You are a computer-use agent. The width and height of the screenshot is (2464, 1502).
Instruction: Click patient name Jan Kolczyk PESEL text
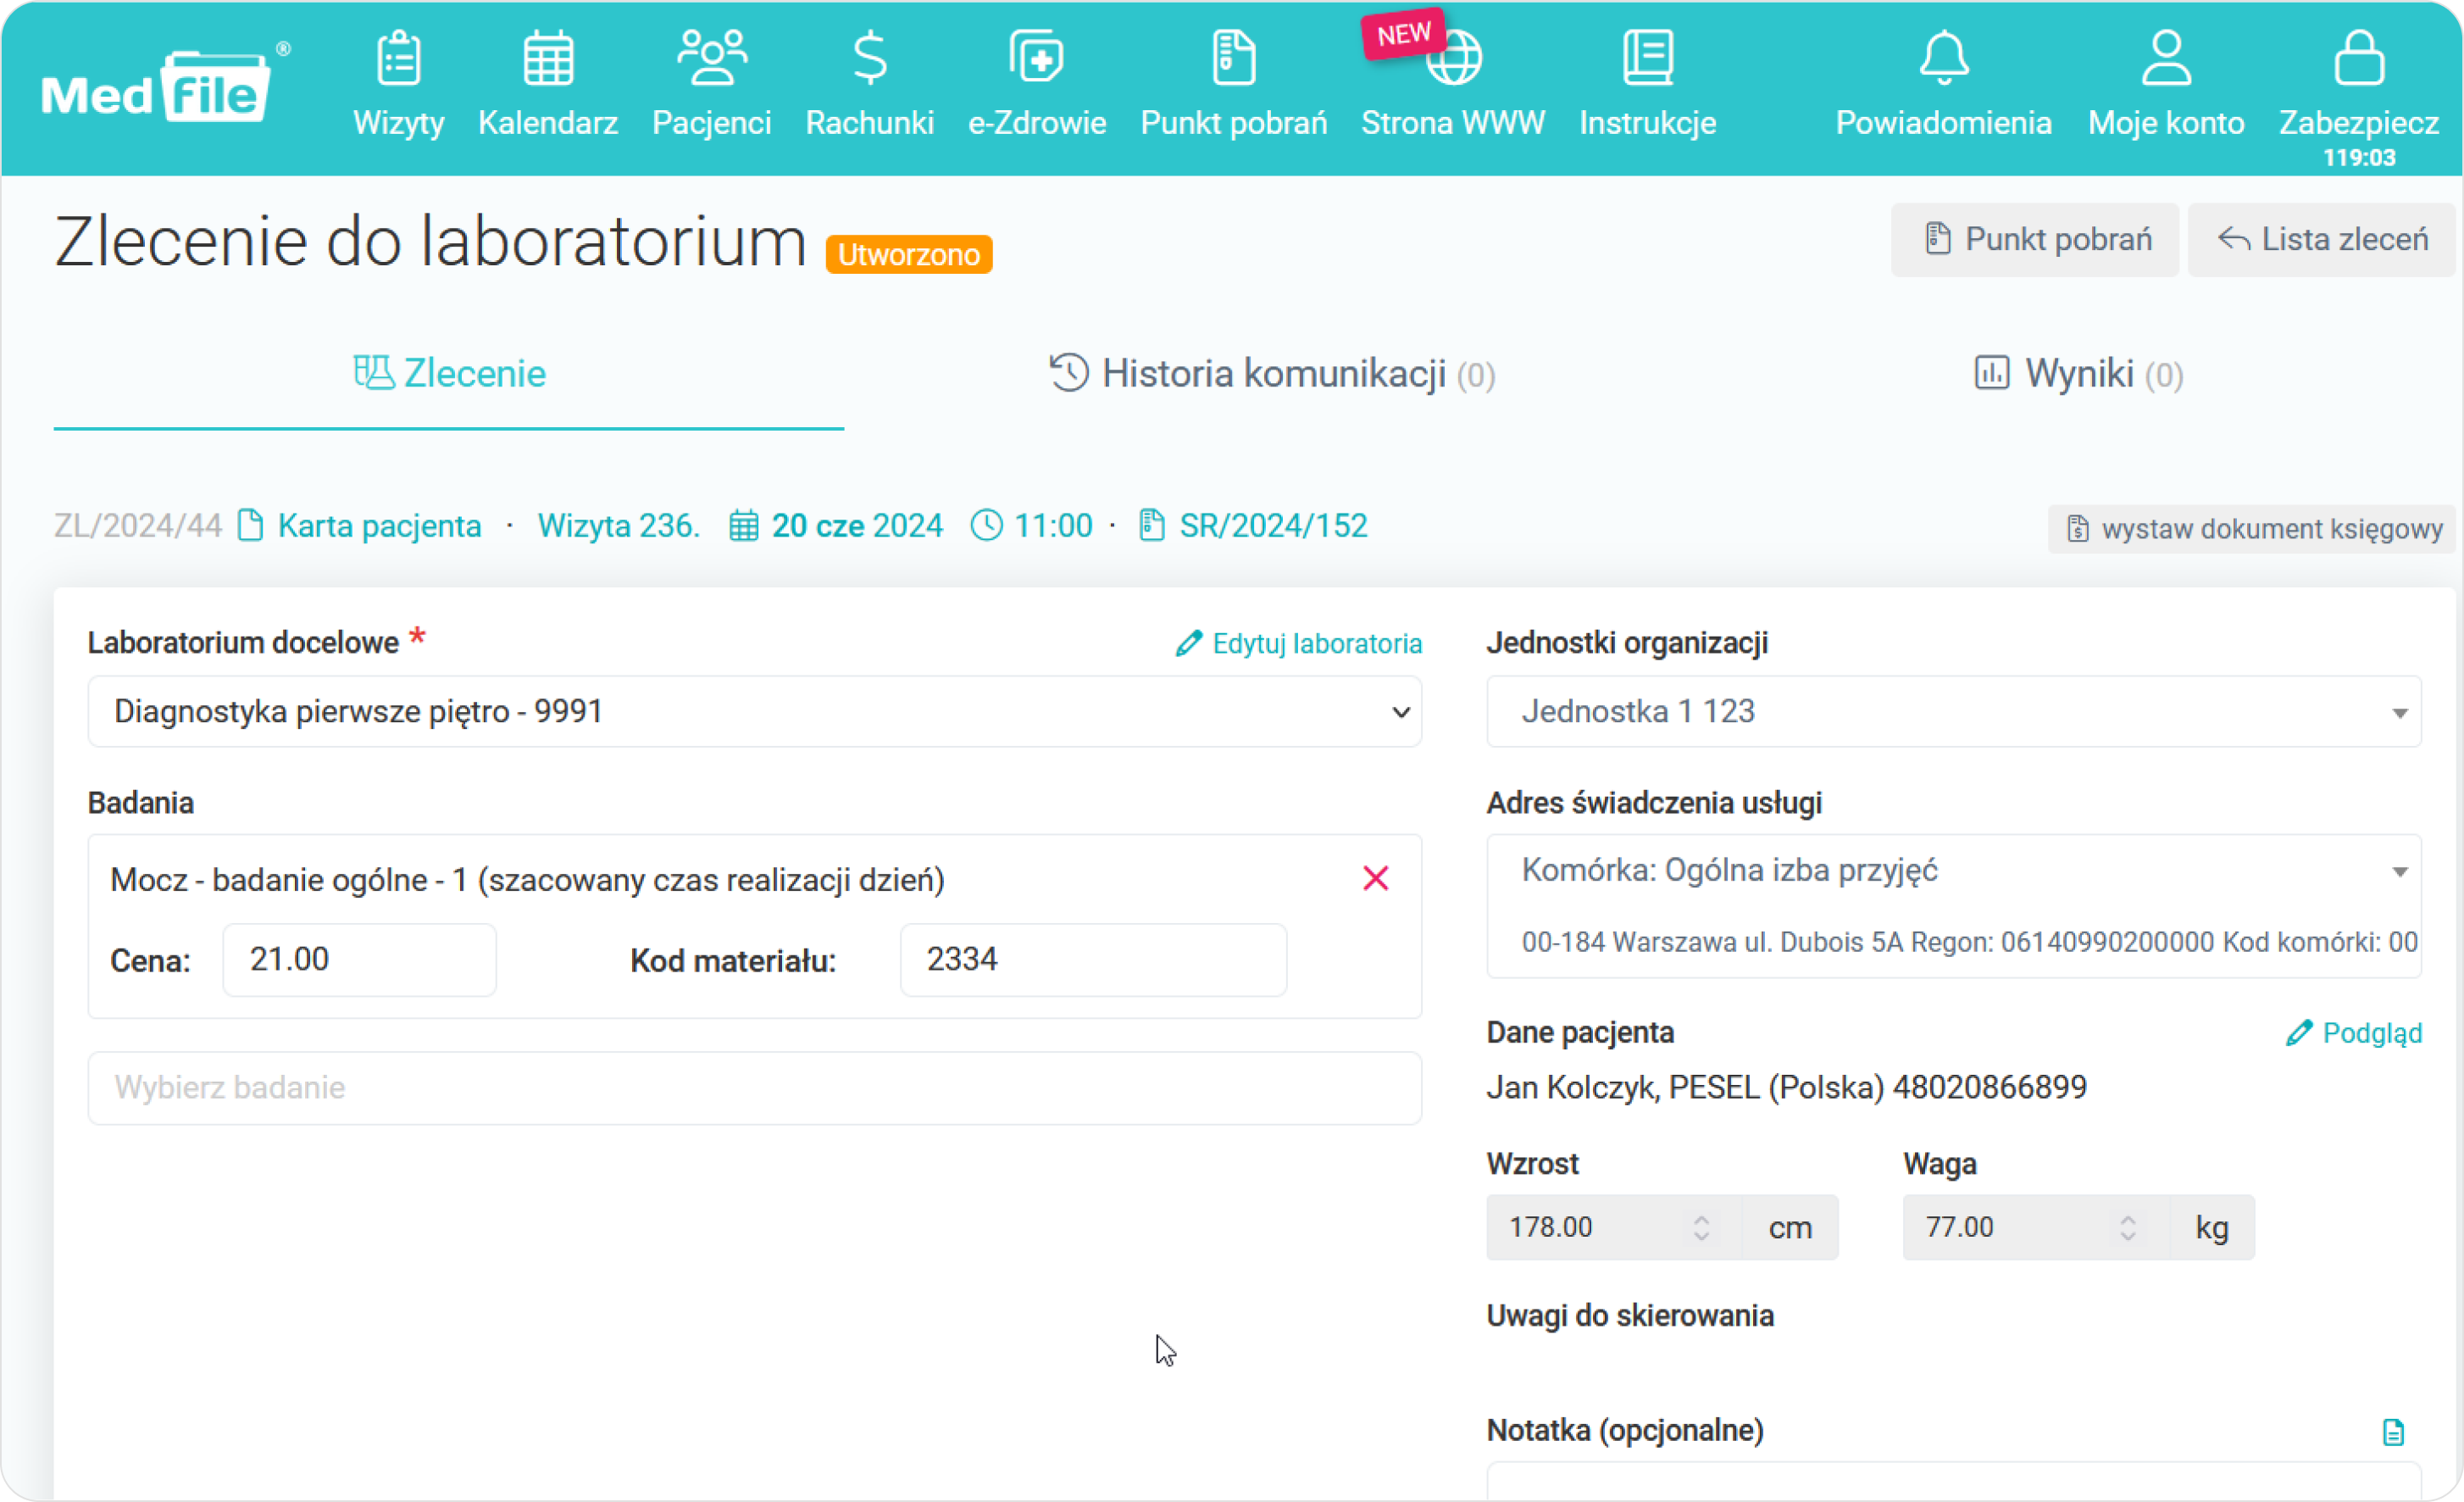(1785, 1088)
